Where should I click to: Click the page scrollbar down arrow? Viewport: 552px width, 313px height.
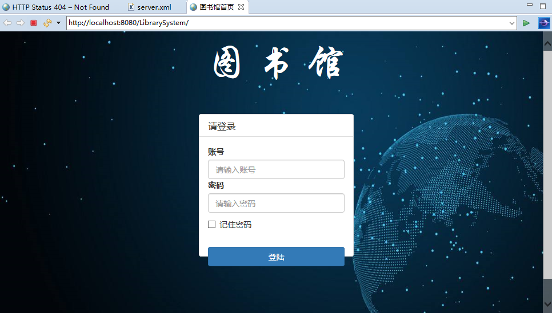[547, 304]
